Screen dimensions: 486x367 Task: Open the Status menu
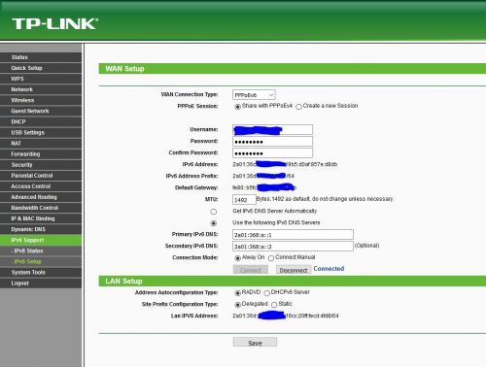41,57
